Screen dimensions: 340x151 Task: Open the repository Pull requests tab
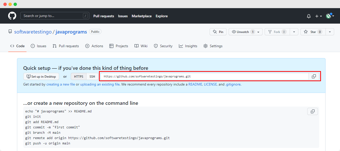coord(66,46)
